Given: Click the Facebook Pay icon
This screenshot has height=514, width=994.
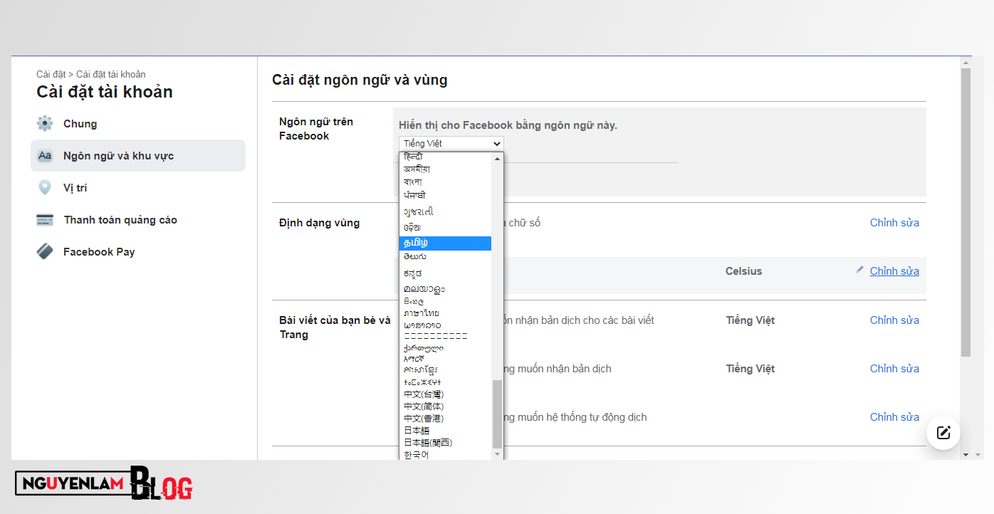Looking at the screenshot, I should (x=45, y=251).
